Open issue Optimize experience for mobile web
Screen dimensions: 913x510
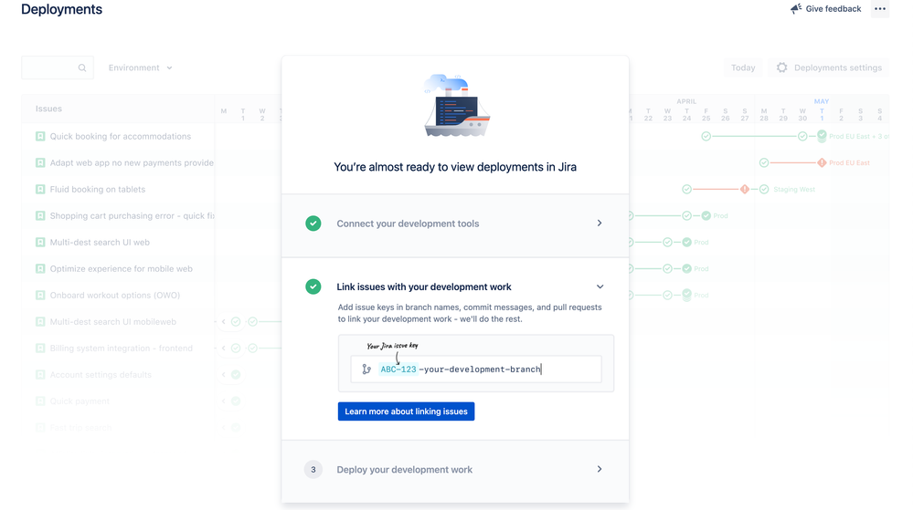click(x=122, y=269)
